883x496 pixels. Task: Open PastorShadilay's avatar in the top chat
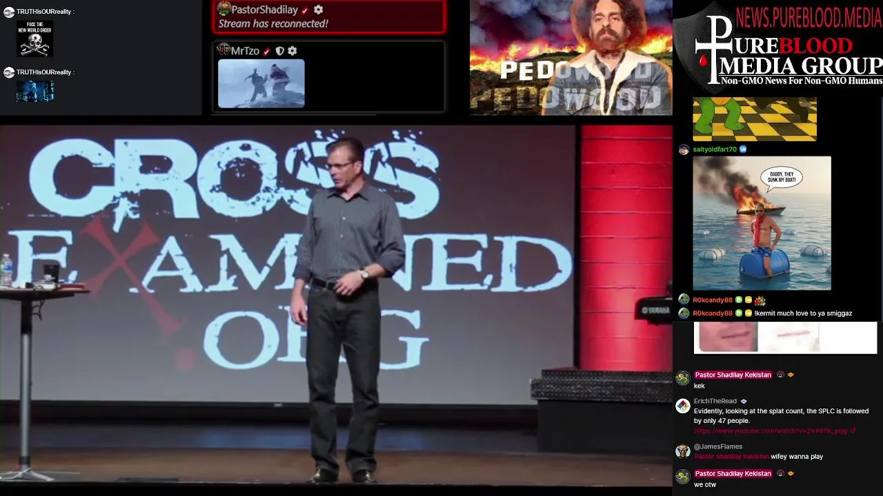pos(224,9)
